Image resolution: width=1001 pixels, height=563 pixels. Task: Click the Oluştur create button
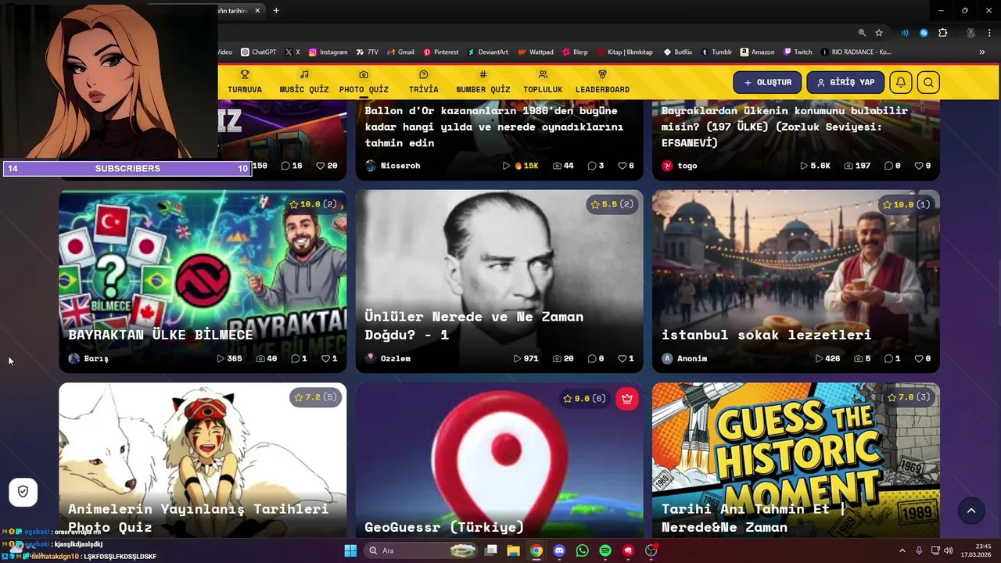point(767,82)
